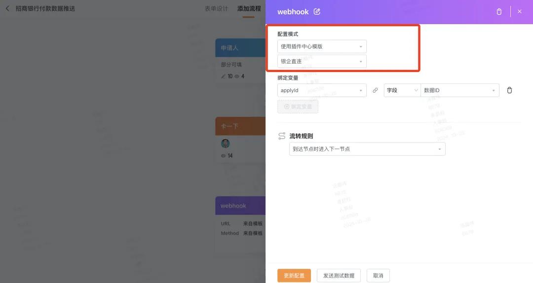Select the 添加流程 tab
Viewport: 533px width, 283px height.
(x=249, y=8)
